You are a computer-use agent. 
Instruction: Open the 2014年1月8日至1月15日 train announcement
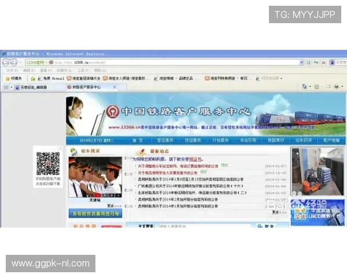[x=190, y=180]
